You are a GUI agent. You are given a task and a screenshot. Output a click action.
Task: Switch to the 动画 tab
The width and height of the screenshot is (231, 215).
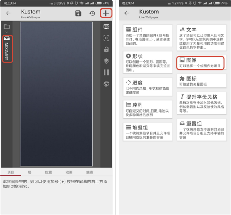coord(69,172)
